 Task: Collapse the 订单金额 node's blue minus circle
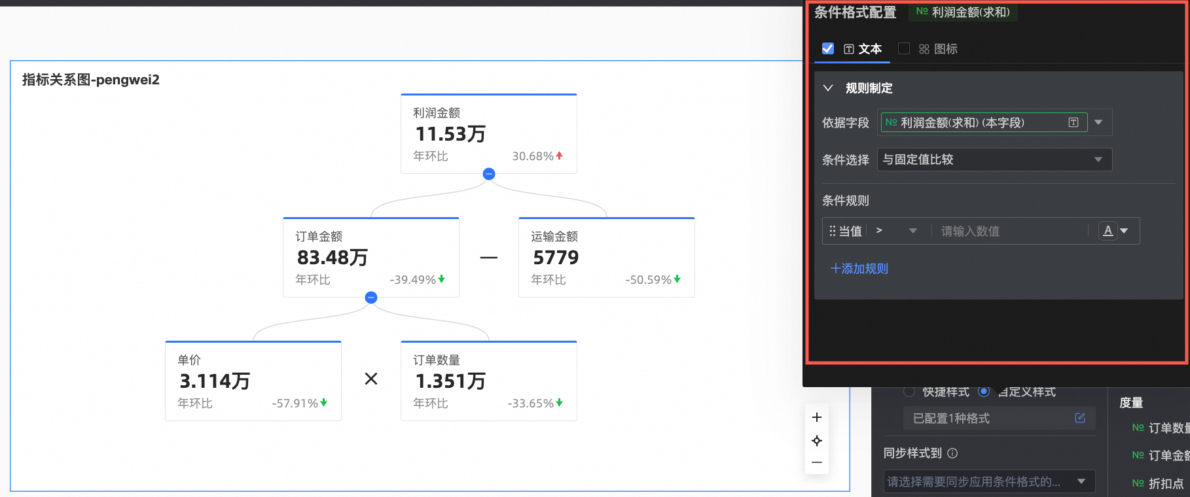pyautogui.click(x=371, y=298)
